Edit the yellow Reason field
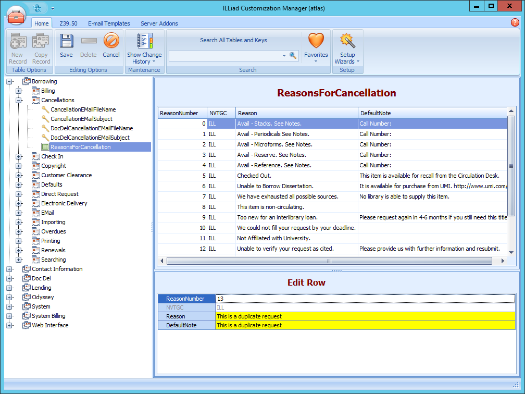The width and height of the screenshot is (525, 394). [x=365, y=316]
